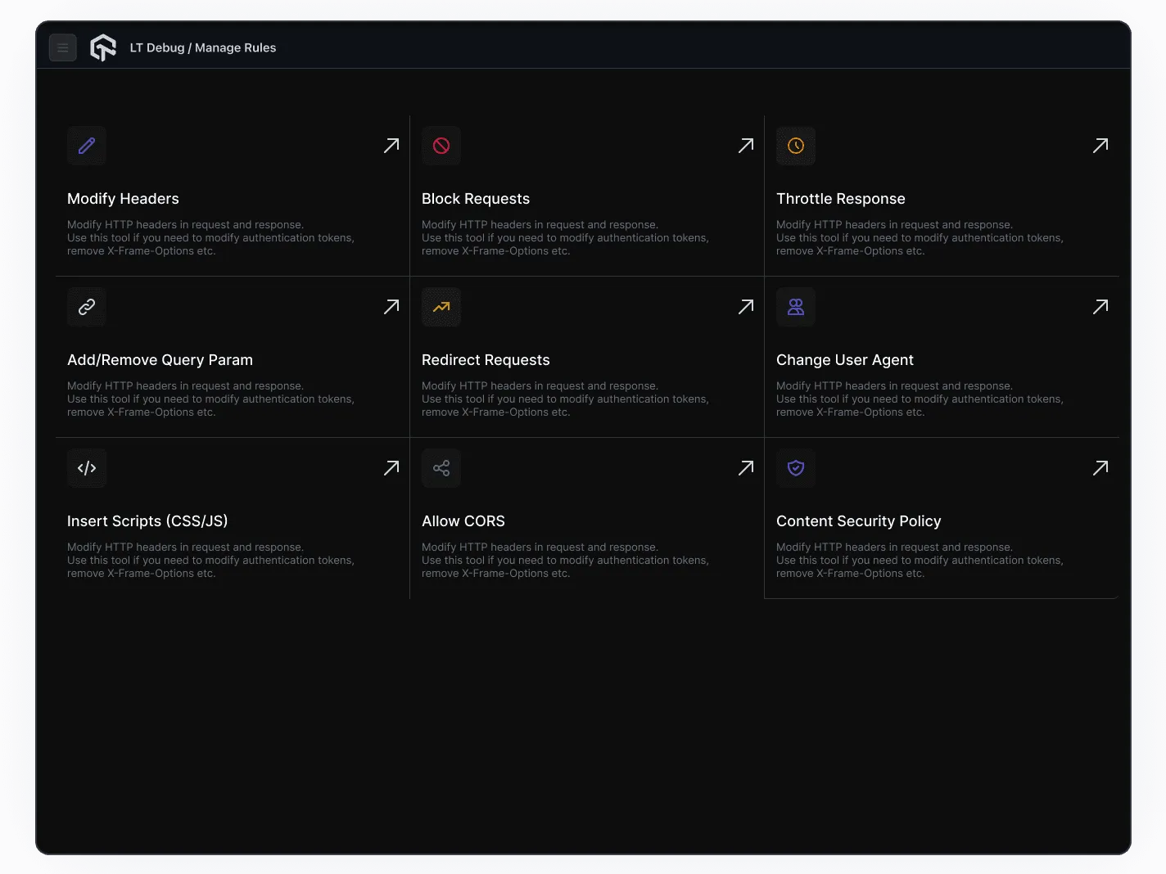Image resolution: width=1166 pixels, height=874 pixels.
Task: Open Throttle Response via its expand arrow
Action: (x=1100, y=145)
